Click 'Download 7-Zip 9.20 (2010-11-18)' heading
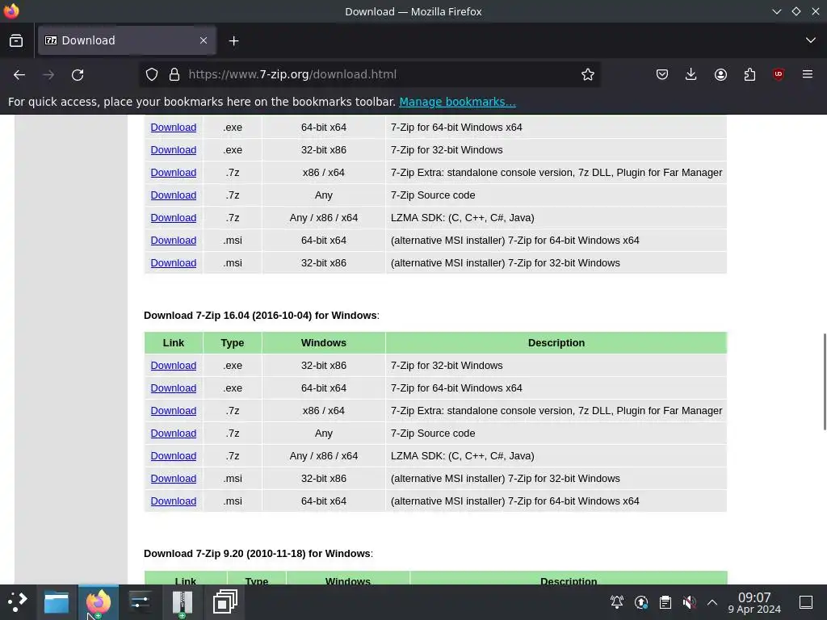The image size is (827, 620). tap(257, 554)
